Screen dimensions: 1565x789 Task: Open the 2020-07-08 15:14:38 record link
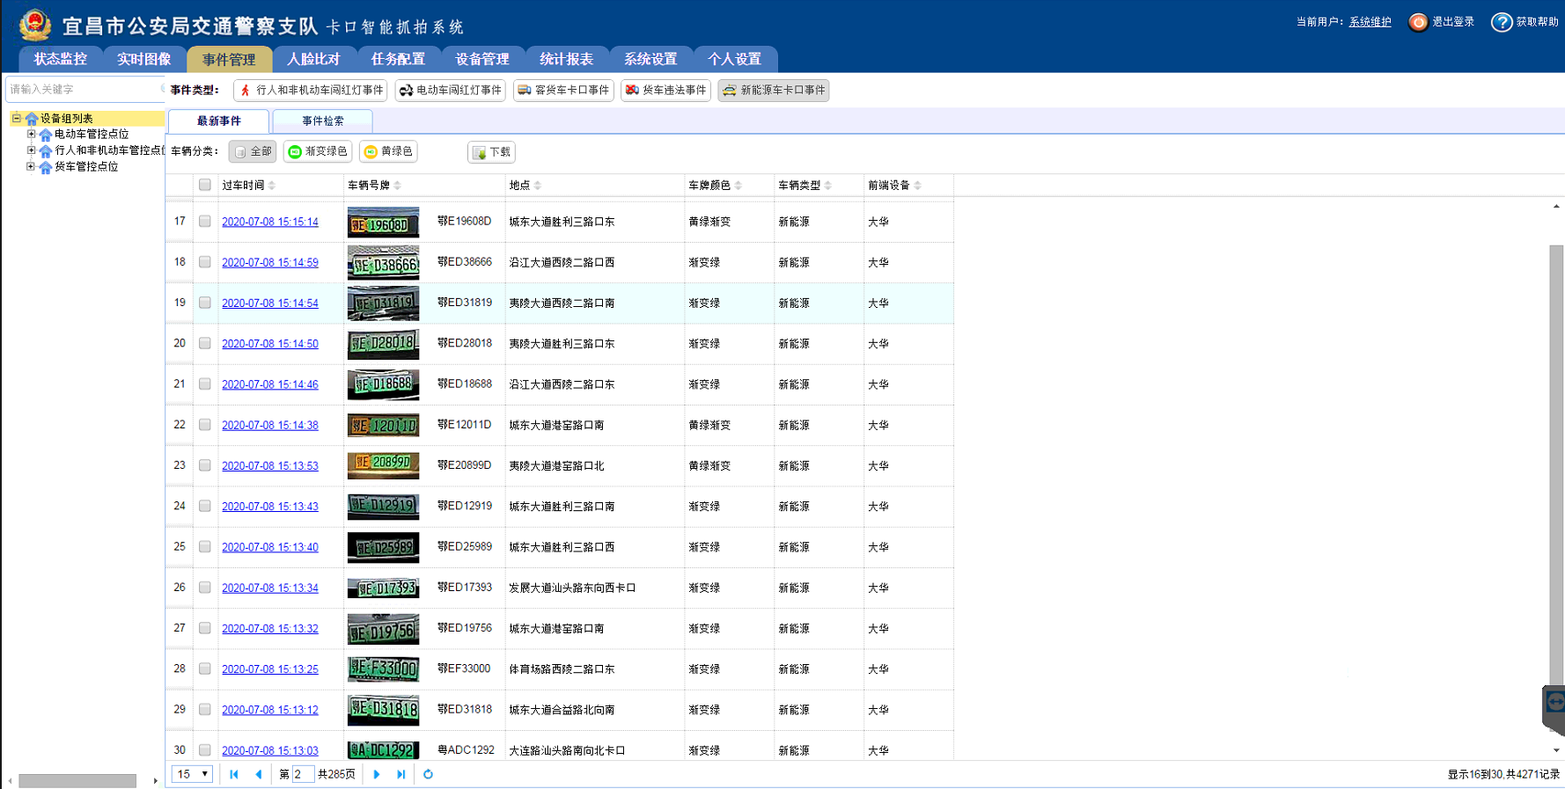270,426
